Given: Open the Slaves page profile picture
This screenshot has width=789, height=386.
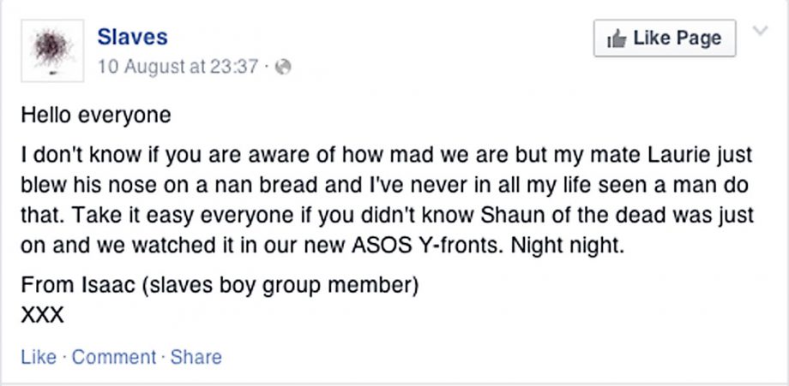Looking at the screenshot, I should (52, 50).
